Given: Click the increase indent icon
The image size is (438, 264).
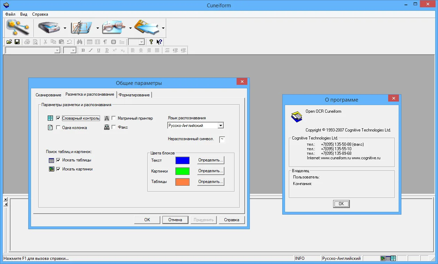Looking at the screenshot, I should (x=183, y=50).
